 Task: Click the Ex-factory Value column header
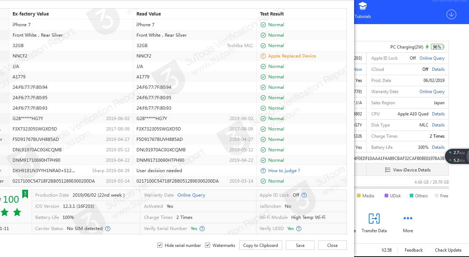(x=31, y=14)
